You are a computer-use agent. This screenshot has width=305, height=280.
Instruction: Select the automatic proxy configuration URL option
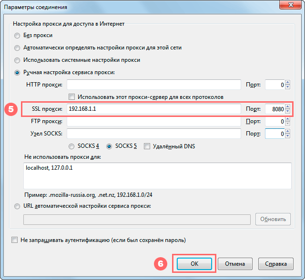click(18, 206)
